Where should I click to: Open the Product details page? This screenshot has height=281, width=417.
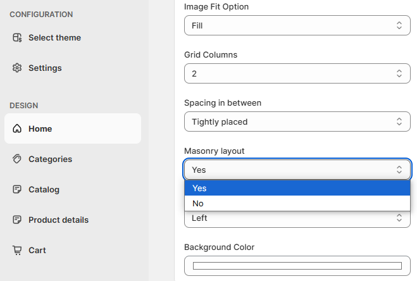tap(73, 220)
